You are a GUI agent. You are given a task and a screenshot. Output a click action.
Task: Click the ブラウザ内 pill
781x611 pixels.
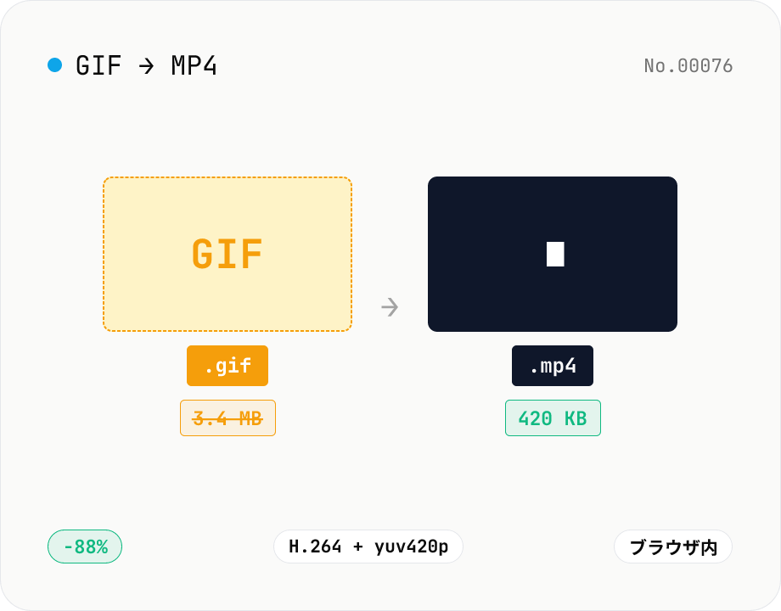click(673, 547)
